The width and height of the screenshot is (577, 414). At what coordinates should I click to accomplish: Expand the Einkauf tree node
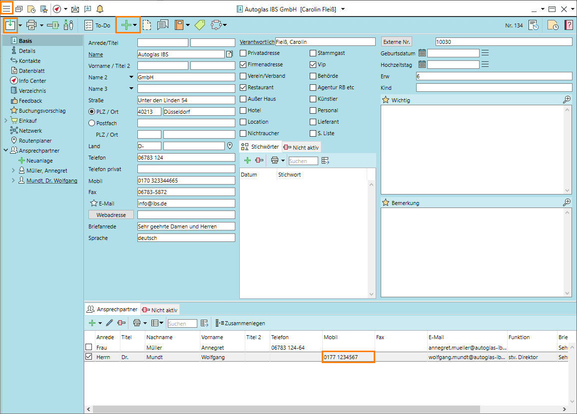click(x=5, y=121)
